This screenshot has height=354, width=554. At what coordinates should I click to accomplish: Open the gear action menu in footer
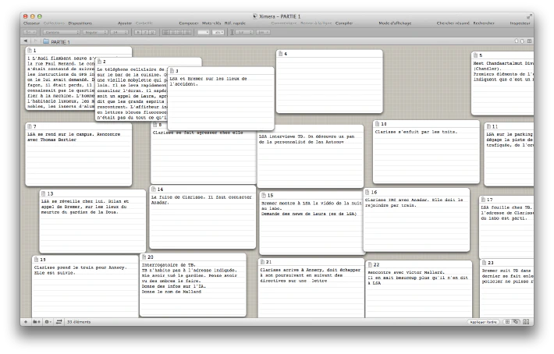coord(48,321)
